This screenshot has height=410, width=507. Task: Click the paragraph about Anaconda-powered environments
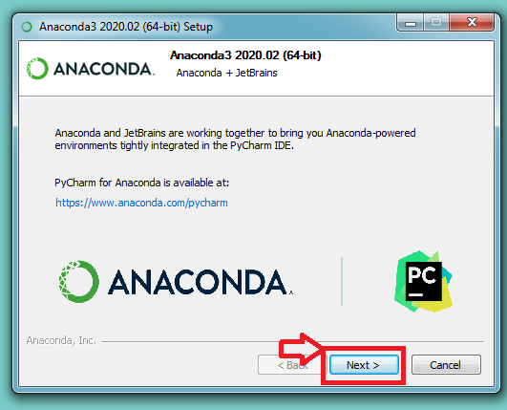coord(235,140)
